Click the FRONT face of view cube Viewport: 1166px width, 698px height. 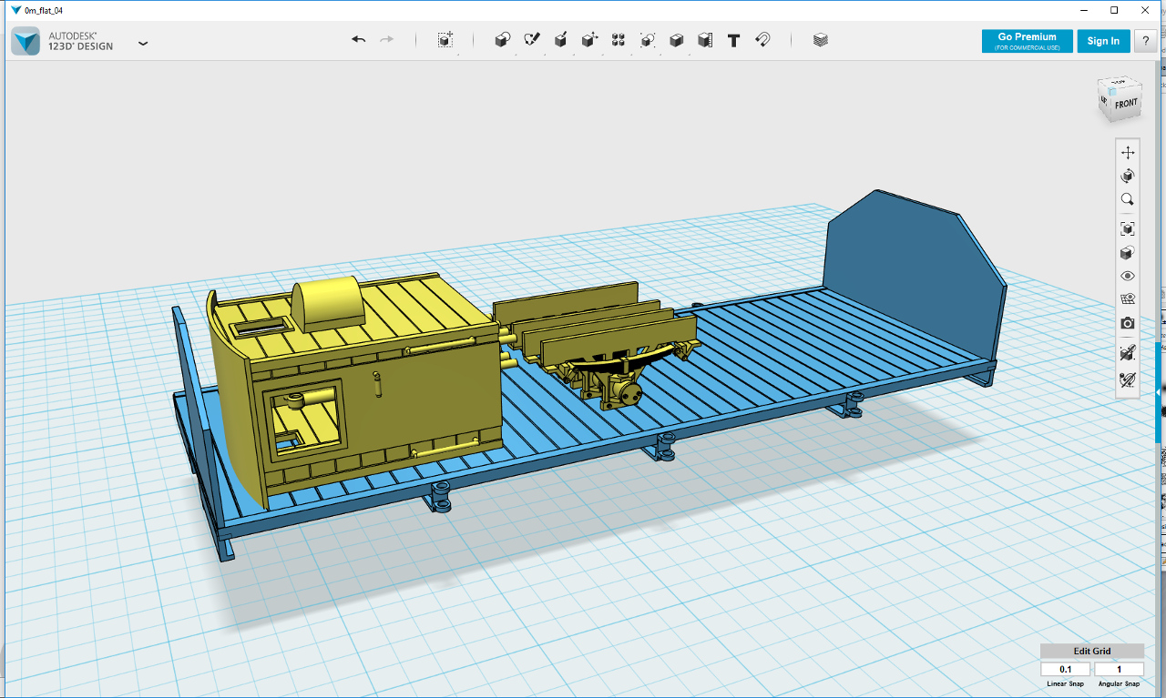tap(1126, 103)
